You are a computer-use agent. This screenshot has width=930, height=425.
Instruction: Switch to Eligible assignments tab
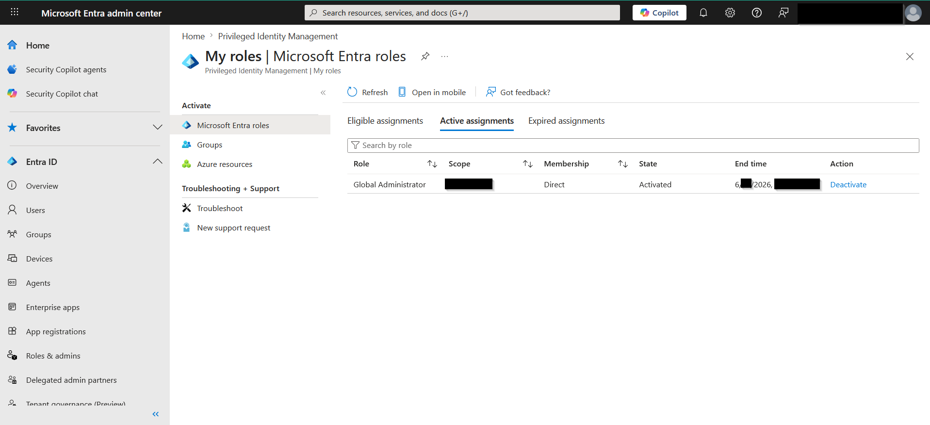click(385, 121)
